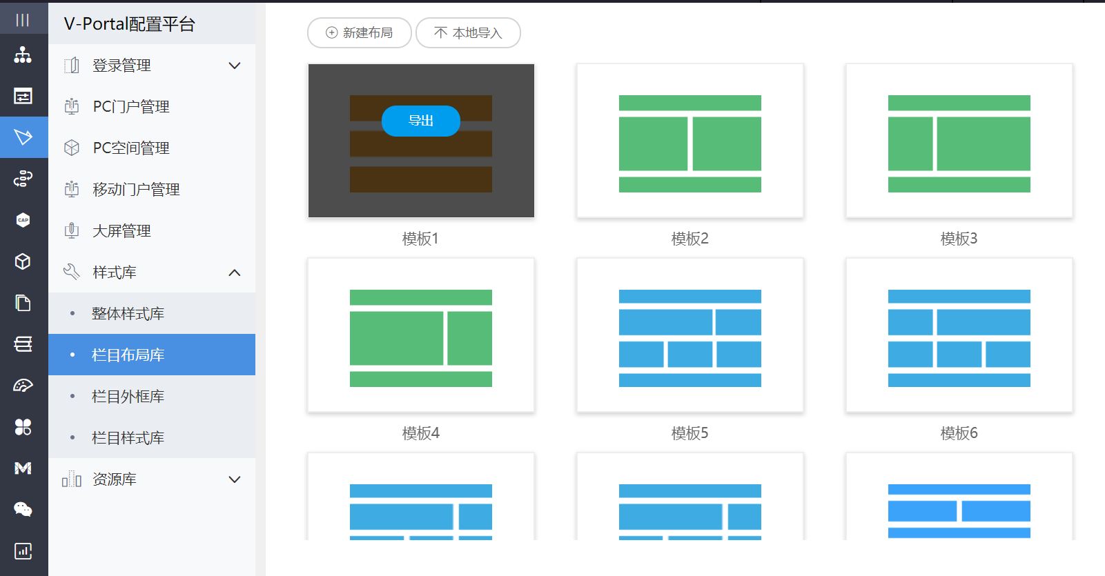Screen dimensions: 1105x576
Task: Open the CAP hexagon icon in sidebar
Action: click(23, 220)
